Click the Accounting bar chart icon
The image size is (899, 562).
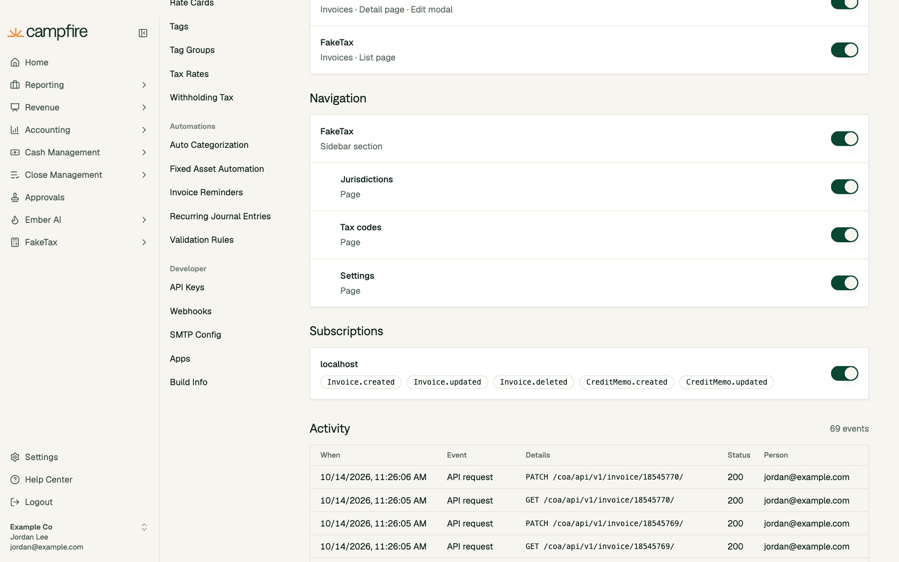click(15, 130)
